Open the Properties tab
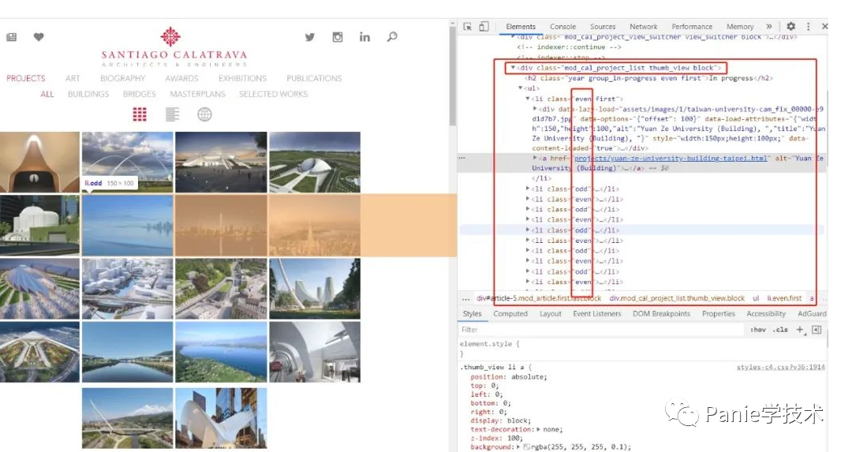852x452 pixels. click(x=718, y=313)
